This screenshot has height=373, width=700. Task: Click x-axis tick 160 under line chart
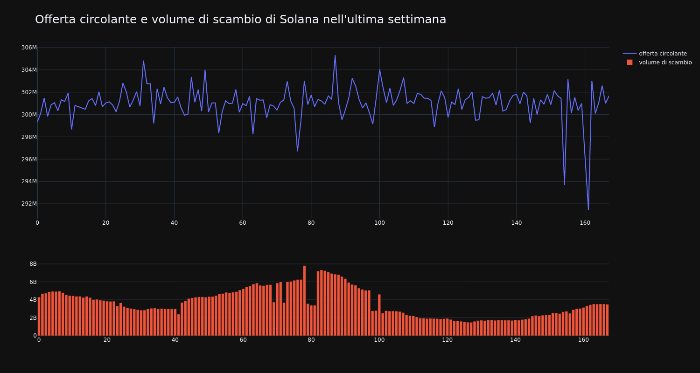tap(585, 223)
